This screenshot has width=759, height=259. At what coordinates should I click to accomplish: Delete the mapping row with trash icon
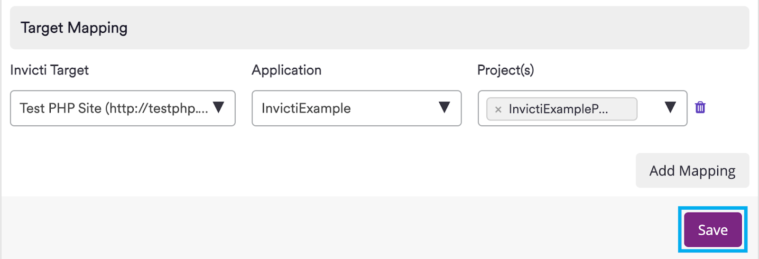click(x=700, y=108)
